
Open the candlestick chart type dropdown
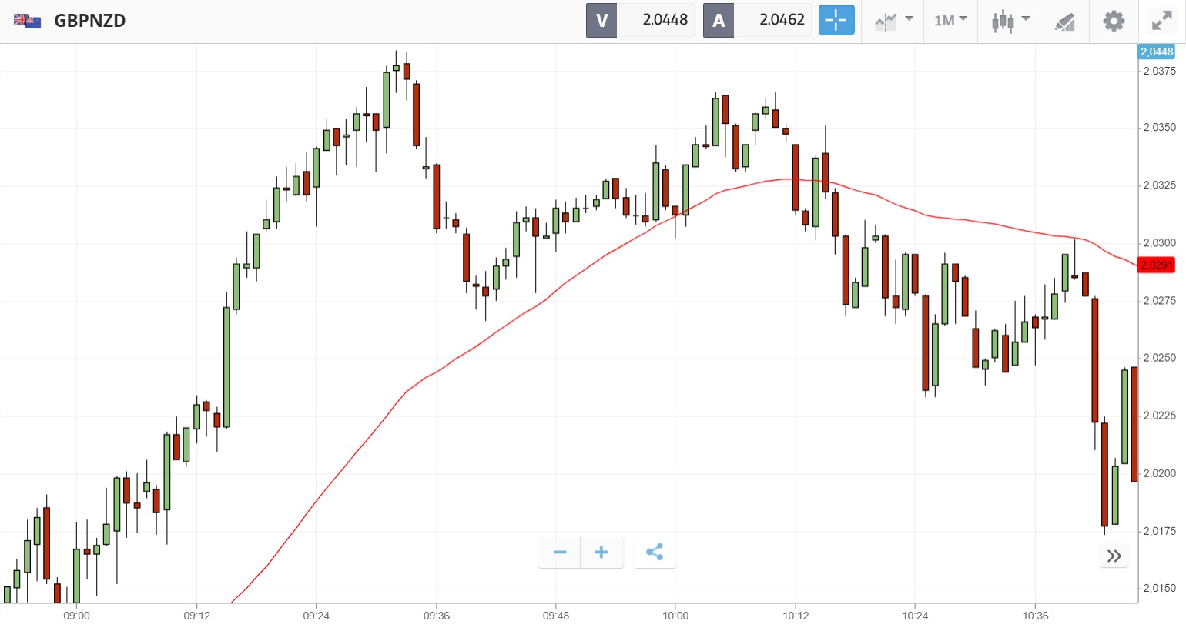[x=1010, y=21]
